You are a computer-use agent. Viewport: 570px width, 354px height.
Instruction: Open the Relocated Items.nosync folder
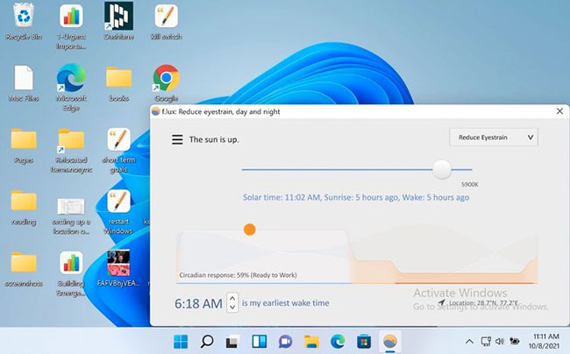pyautogui.click(x=71, y=151)
